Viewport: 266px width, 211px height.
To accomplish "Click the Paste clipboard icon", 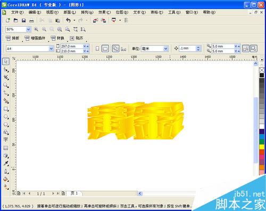I will pyautogui.click(x=57, y=20).
